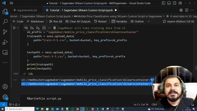Open Windows notification center icon
Image resolution: width=197 pixels, height=111 pixels.
pyautogui.click(x=194, y=109)
